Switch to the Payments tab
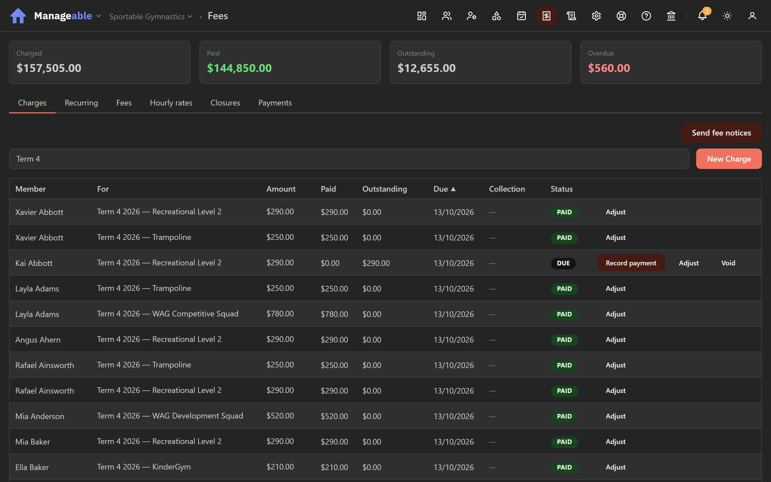This screenshot has height=482, width=771. (275, 103)
